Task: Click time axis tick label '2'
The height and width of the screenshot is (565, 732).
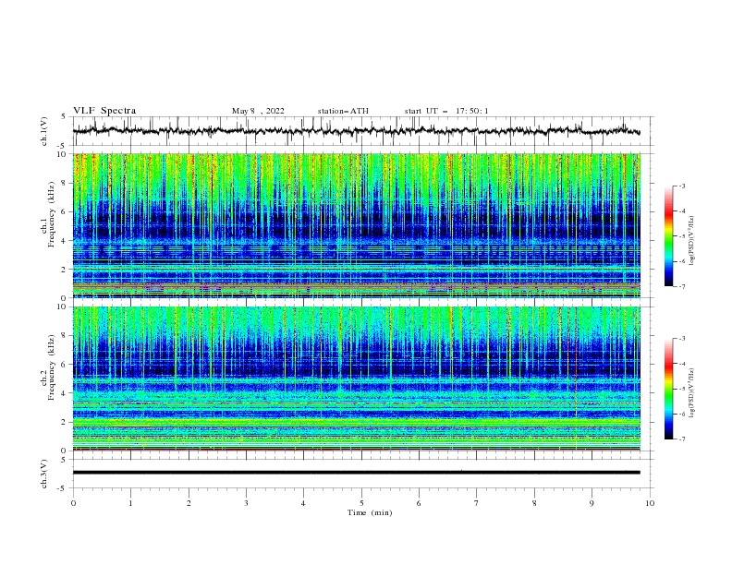Action: click(189, 503)
